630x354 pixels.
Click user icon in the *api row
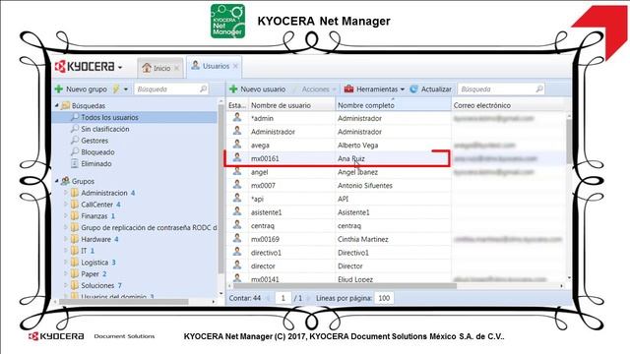(x=237, y=198)
